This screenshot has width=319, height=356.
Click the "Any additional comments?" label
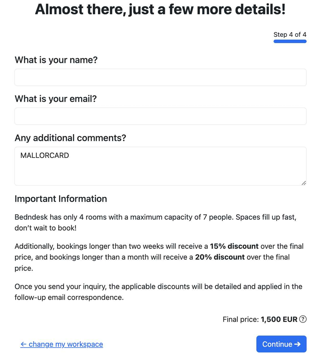(x=70, y=138)
